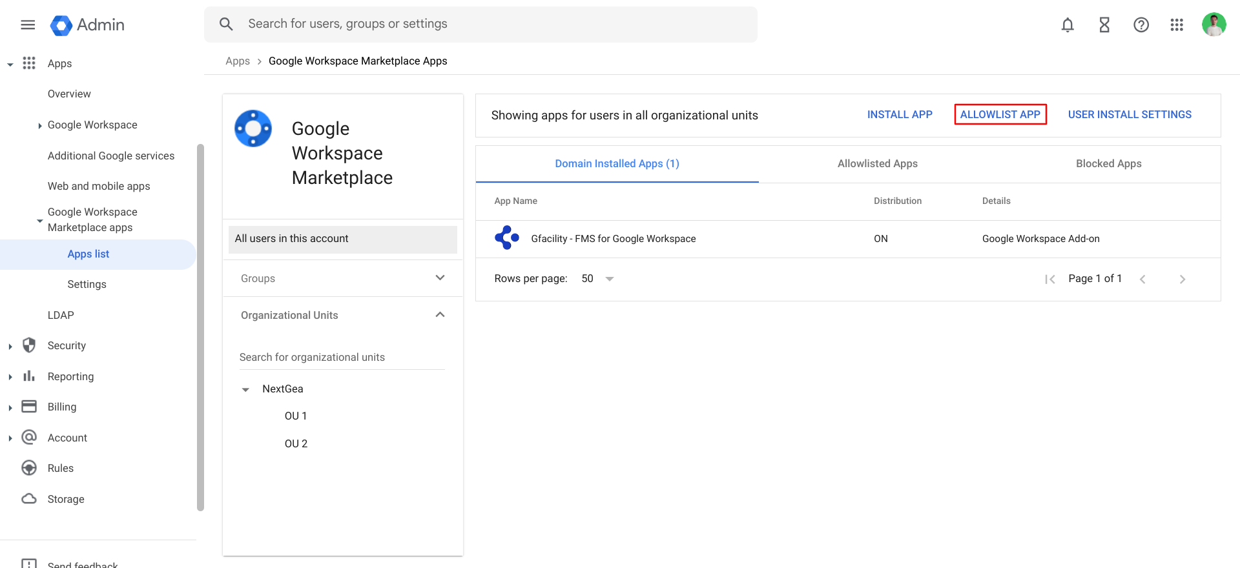The width and height of the screenshot is (1240, 568).
Task: Select All users in this account
Action: [x=343, y=239]
